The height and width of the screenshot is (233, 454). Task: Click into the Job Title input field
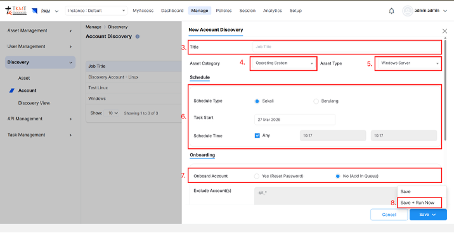tap(346, 47)
